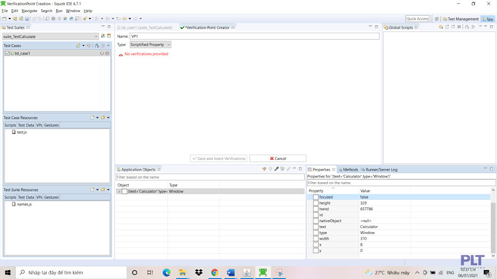This screenshot has width=497, height=279.
Task: Check the Calculator Window object checkbox
Action: (124, 191)
